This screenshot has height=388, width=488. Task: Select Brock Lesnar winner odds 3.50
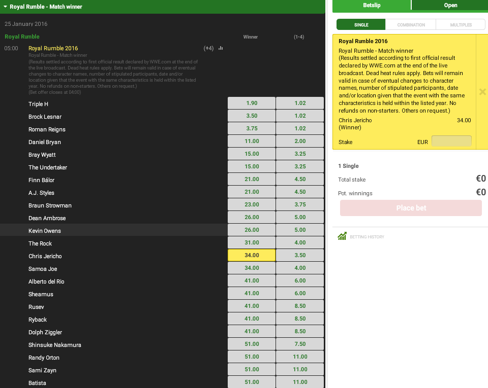tap(252, 116)
